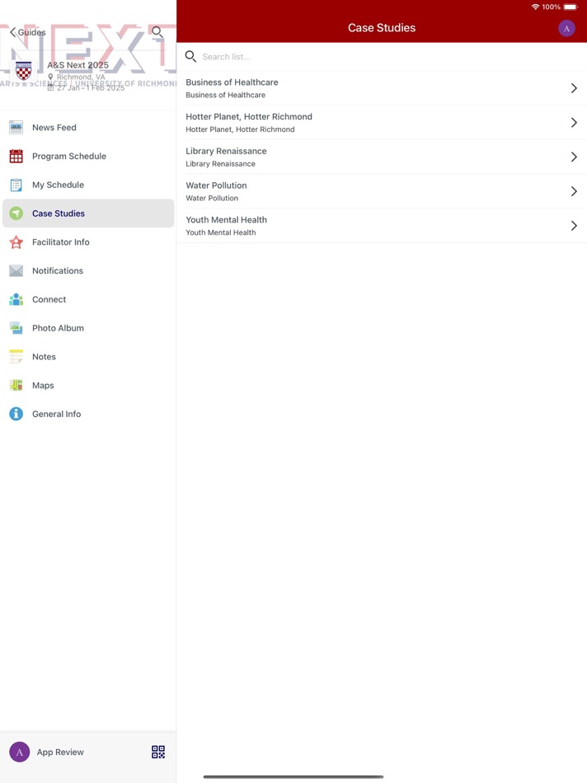Click the Program Schedule calendar icon
587x783 pixels.
click(16, 157)
